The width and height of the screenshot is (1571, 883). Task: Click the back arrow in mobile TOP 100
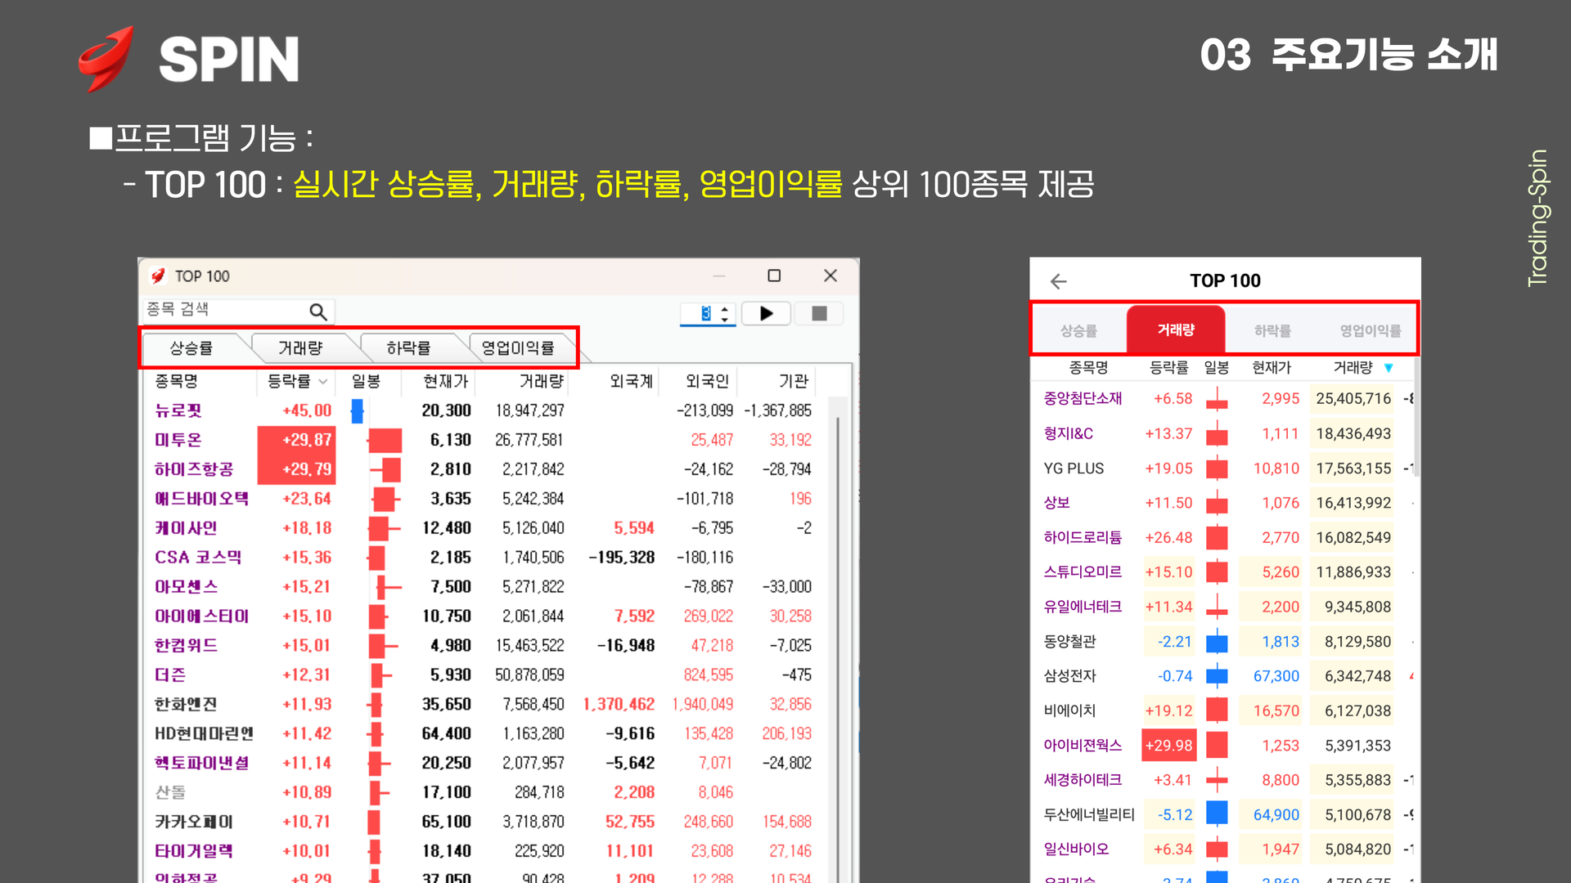(x=1058, y=281)
